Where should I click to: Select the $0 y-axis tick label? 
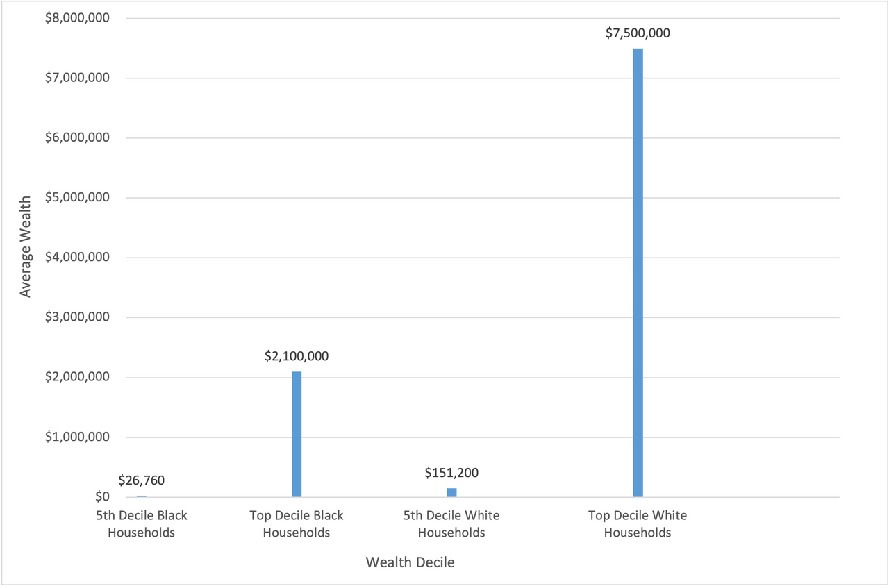[x=102, y=497]
